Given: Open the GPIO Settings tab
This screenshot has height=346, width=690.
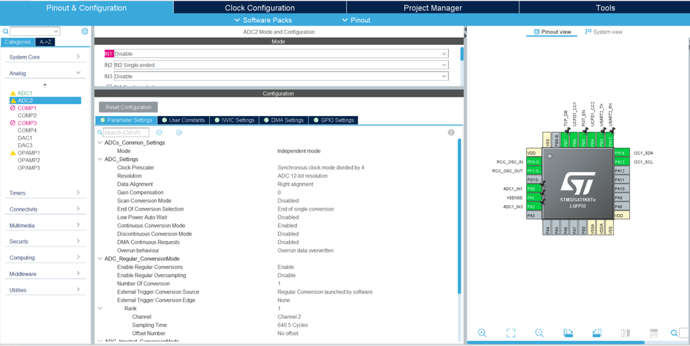Looking at the screenshot, I should coord(333,120).
